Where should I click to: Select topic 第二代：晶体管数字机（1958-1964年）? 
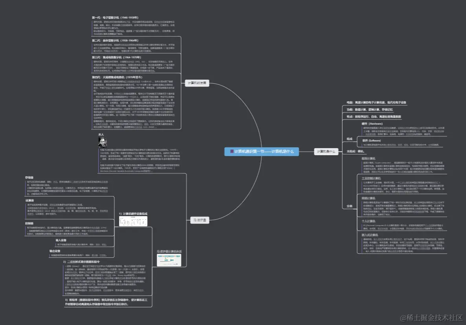point(115,40)
